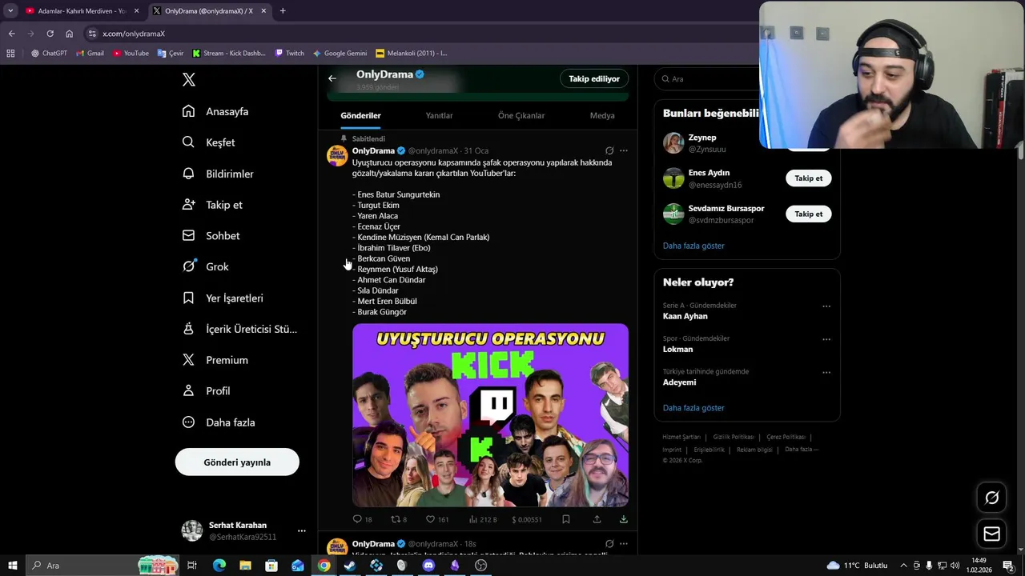The width and height of the screenshot is (1025, 576).
Task: Open the Twitch bookmark
Action: click(289, 54)
